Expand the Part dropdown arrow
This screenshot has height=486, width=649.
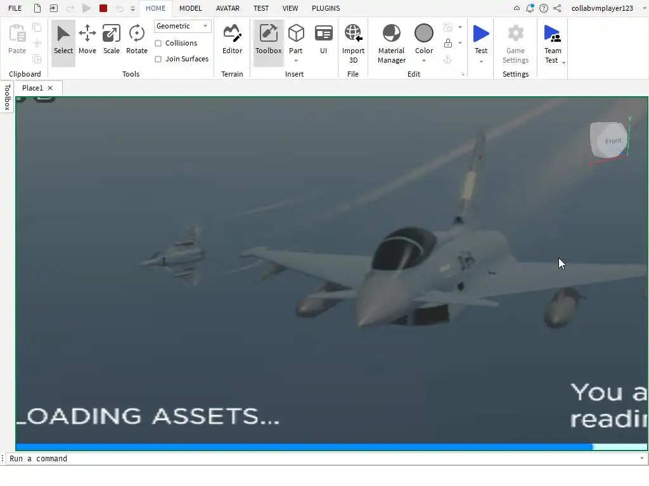pos(296,61)
